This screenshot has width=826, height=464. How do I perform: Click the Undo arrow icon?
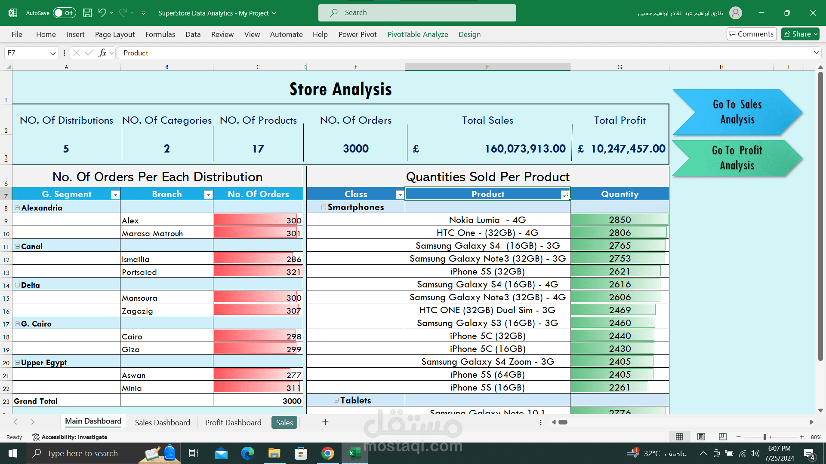coord(102,13)
